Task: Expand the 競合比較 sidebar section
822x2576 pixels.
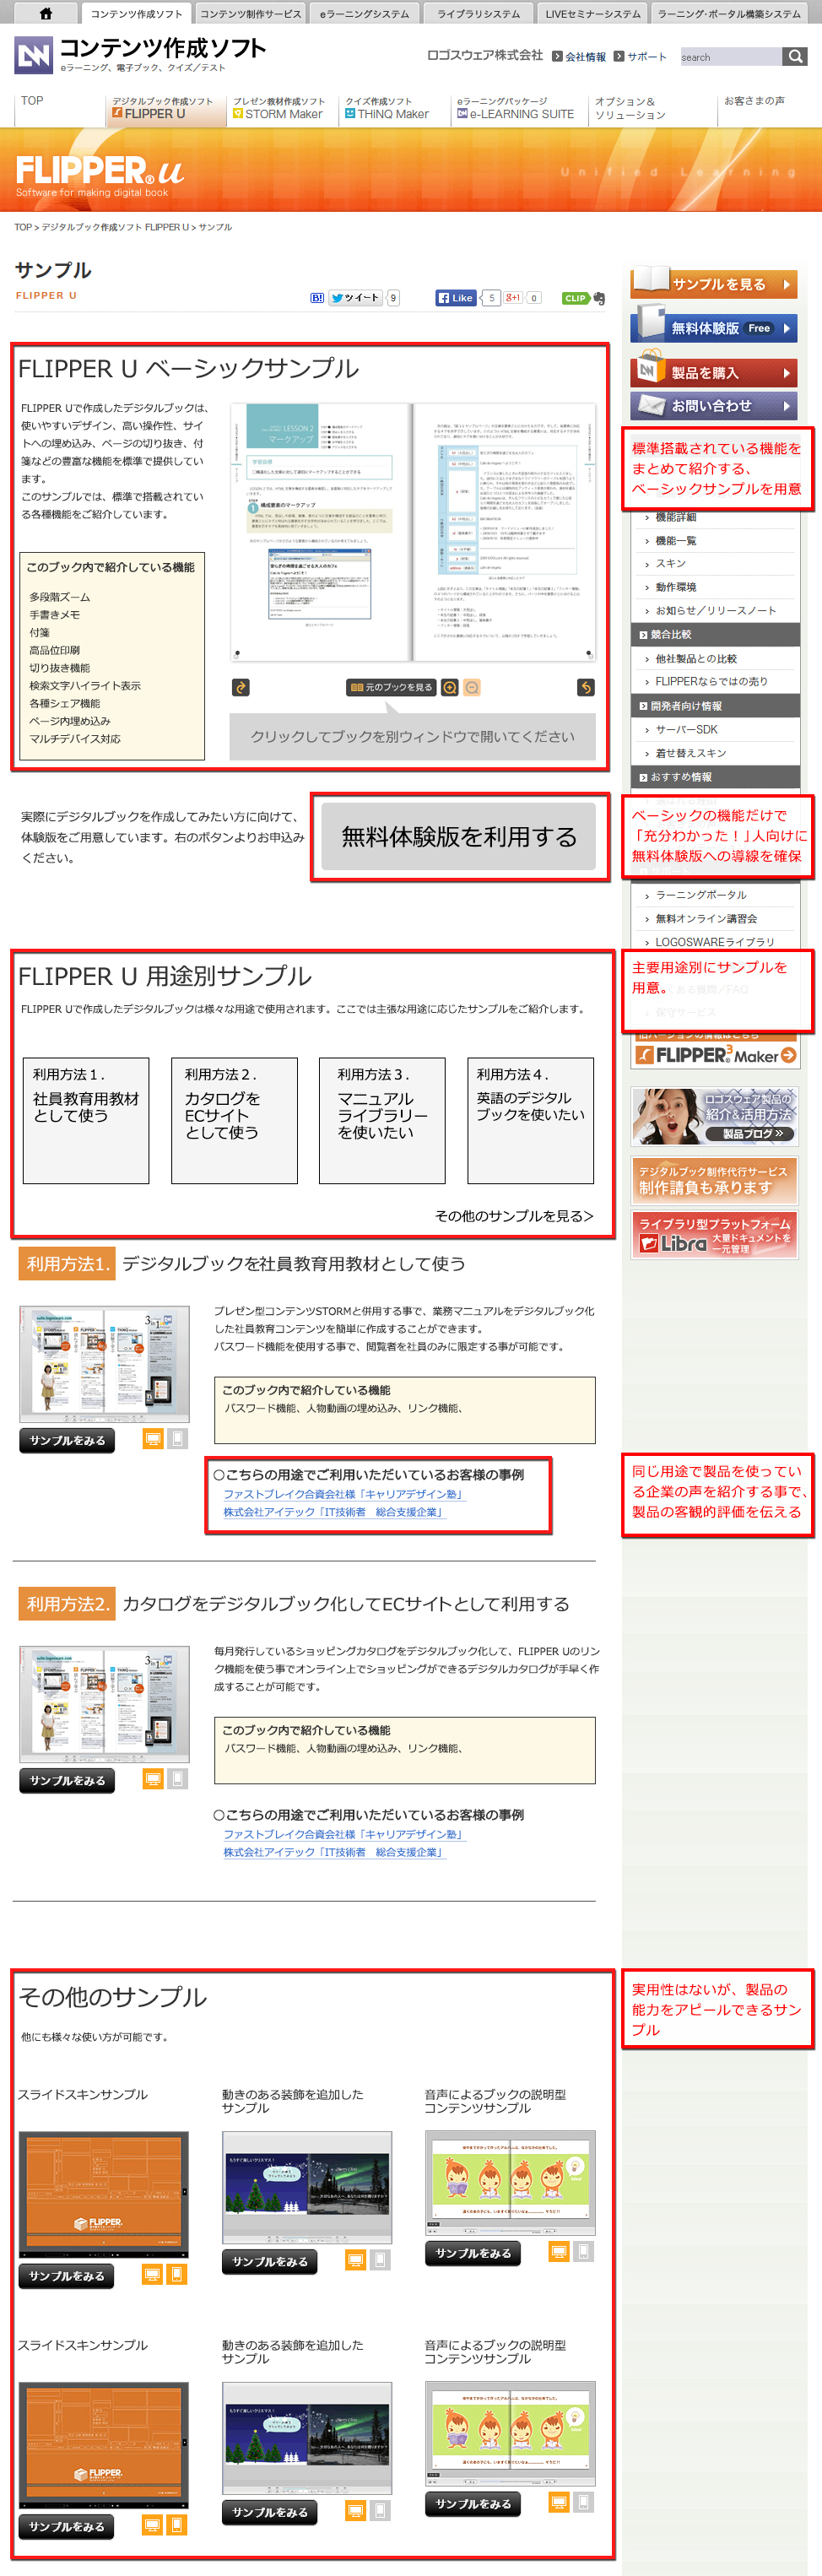Action: pos(714,634)
